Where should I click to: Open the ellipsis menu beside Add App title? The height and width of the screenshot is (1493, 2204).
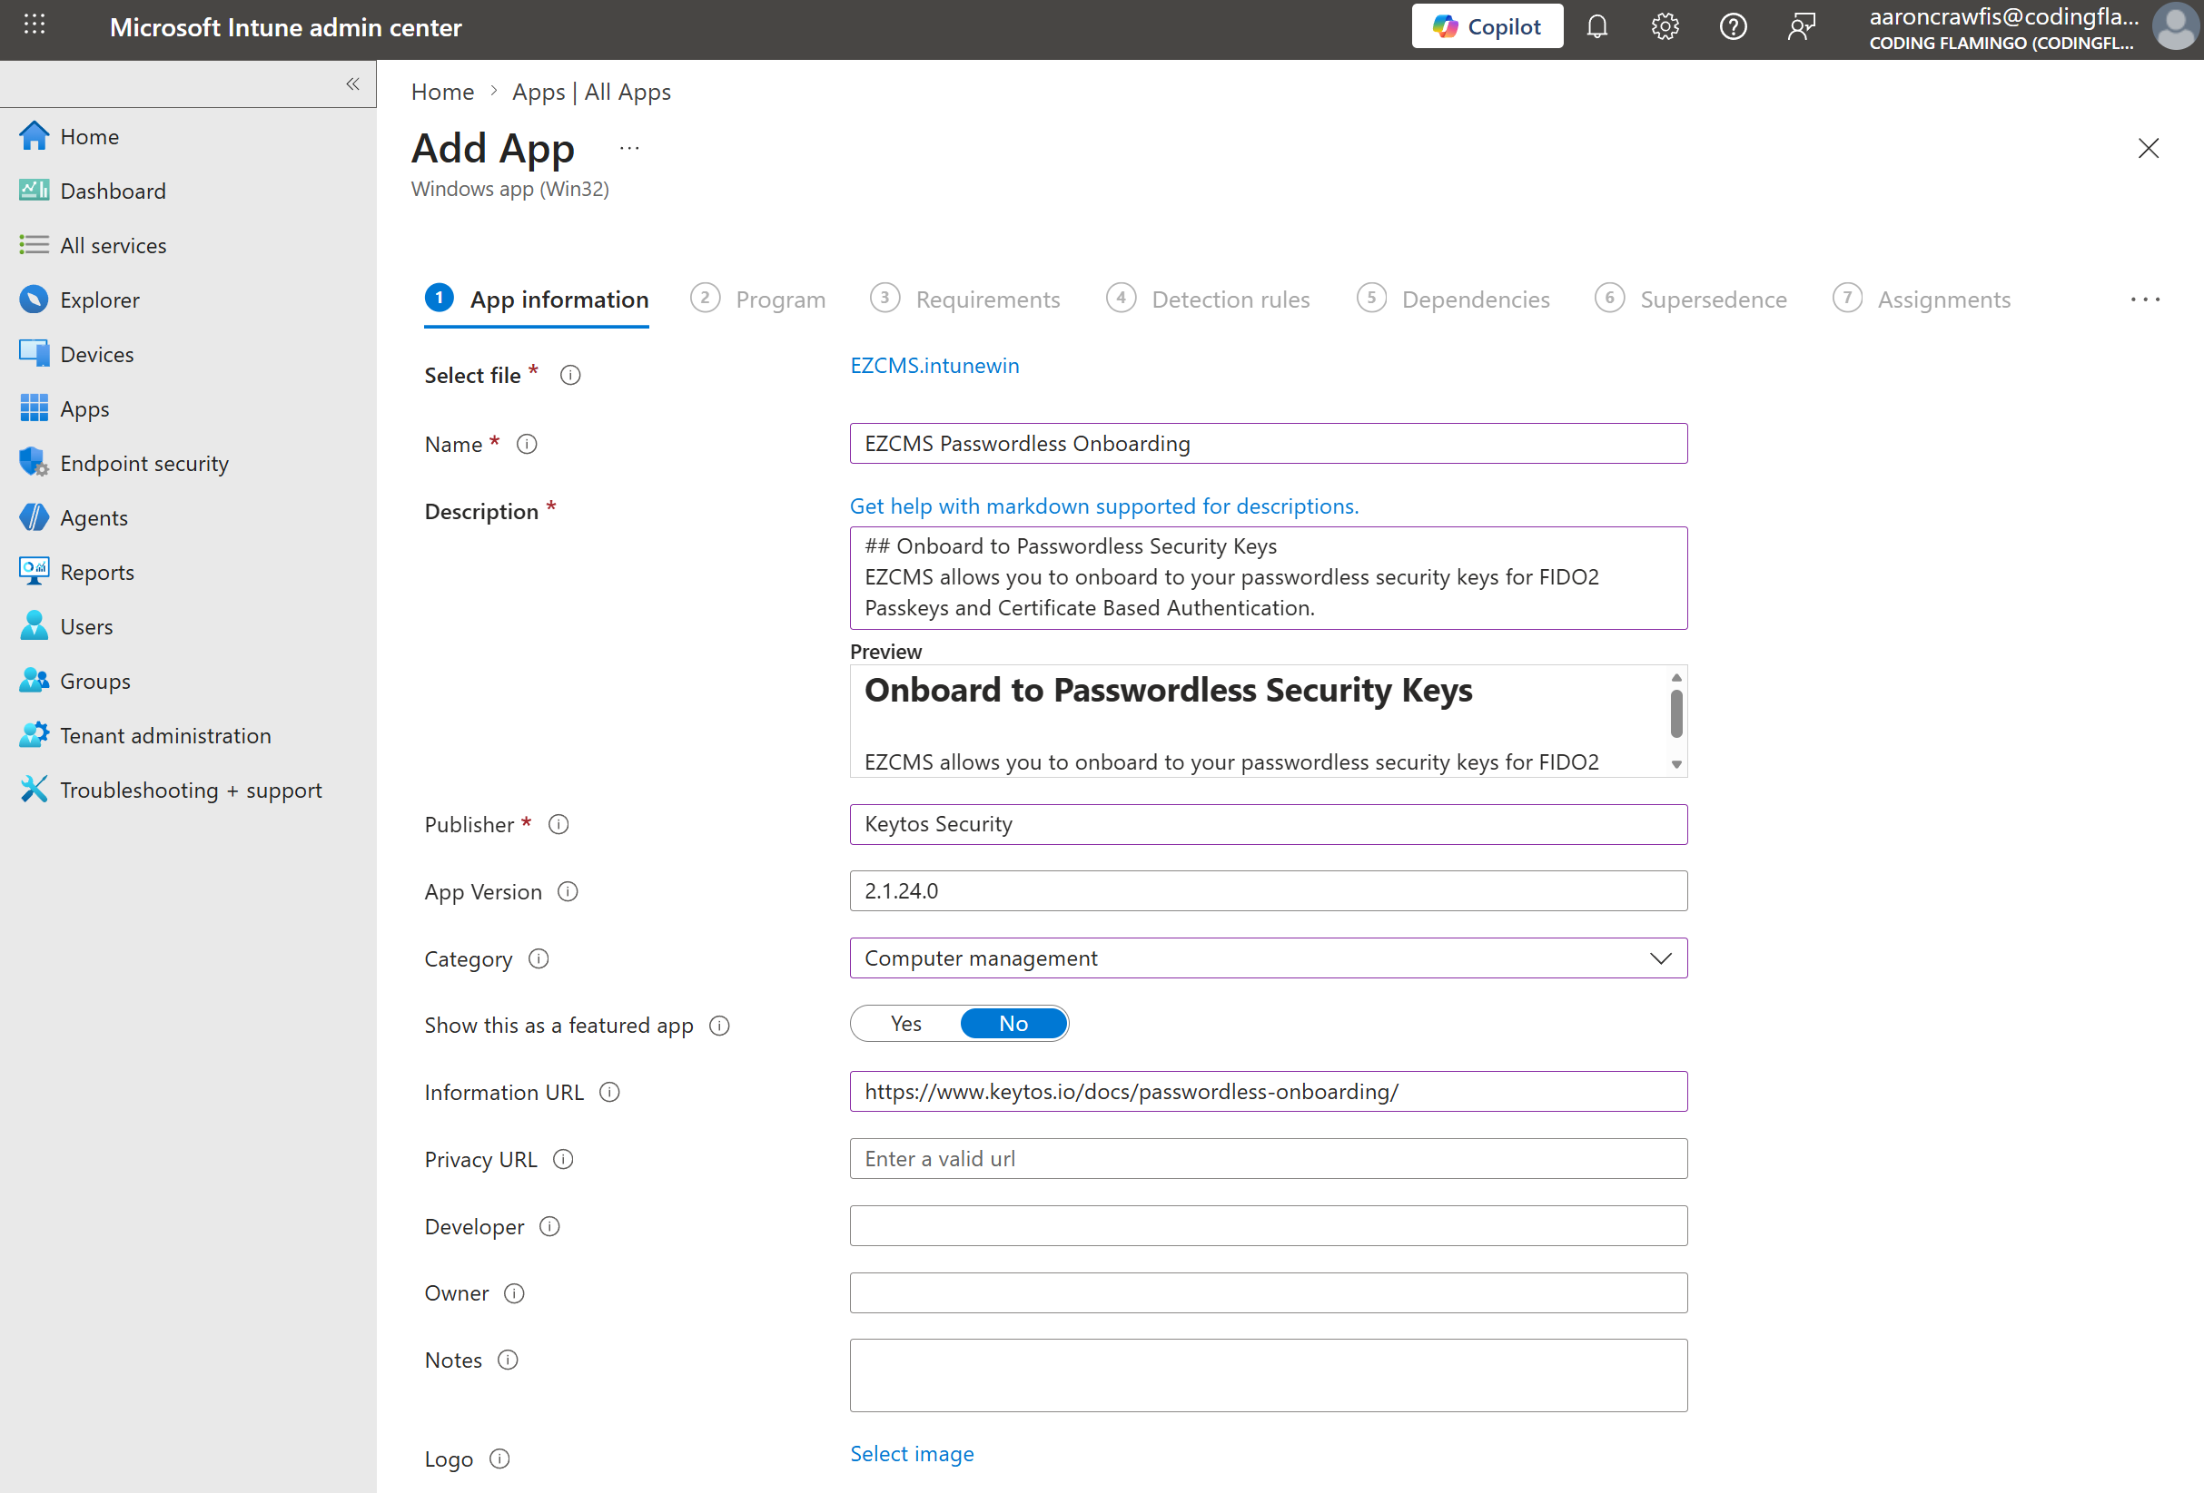[628, 148]
